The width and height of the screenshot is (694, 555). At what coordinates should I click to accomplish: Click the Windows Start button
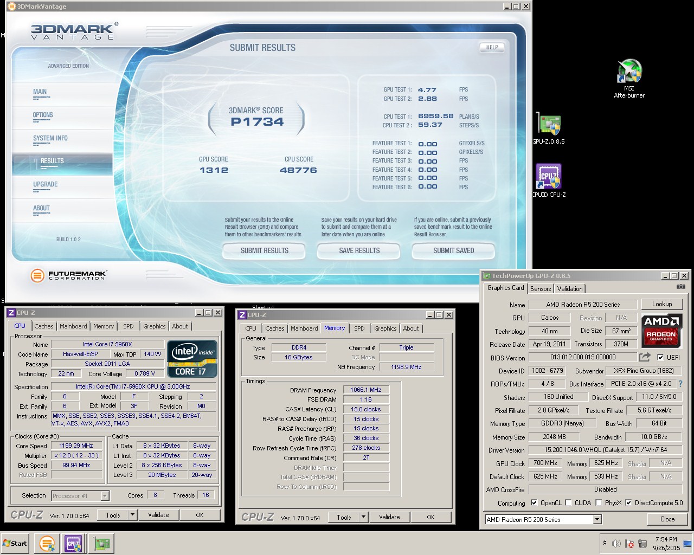(15, 543)
